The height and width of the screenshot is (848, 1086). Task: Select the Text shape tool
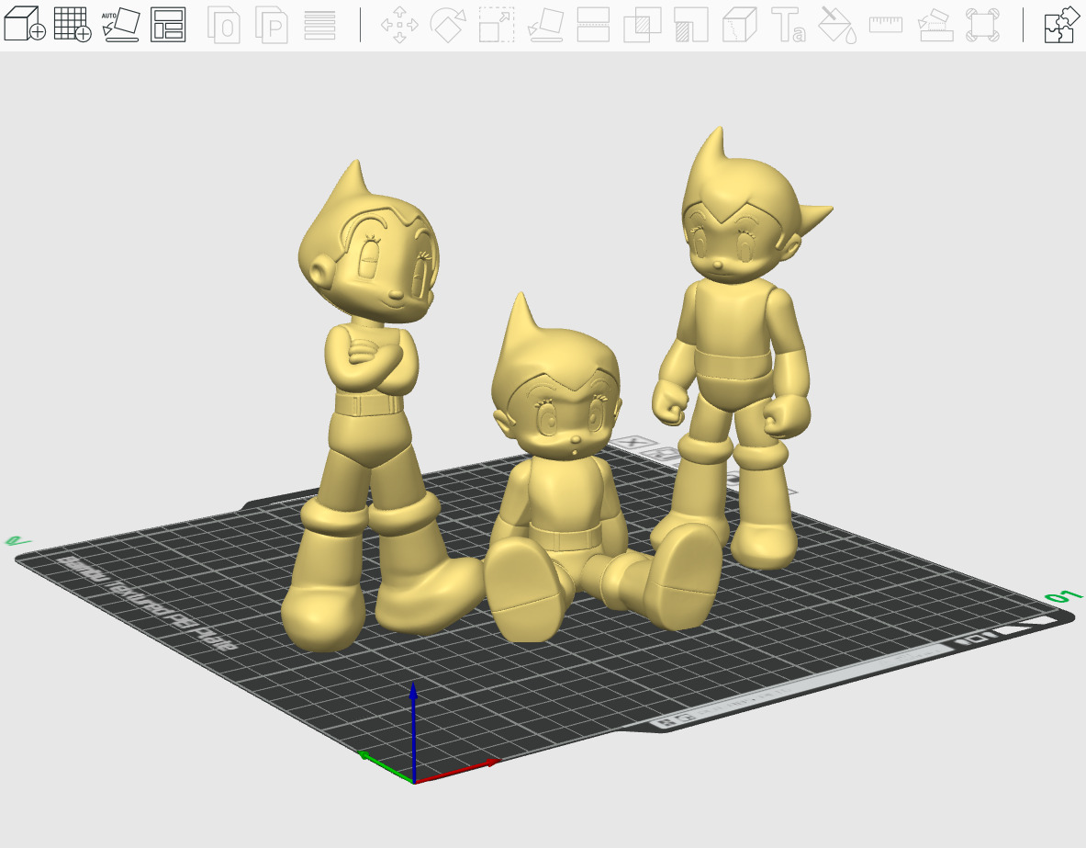[789, 25]
